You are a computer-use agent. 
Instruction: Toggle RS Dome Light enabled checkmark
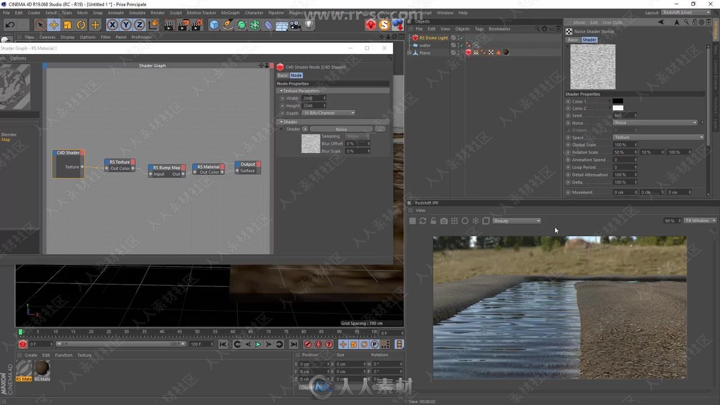461,38
